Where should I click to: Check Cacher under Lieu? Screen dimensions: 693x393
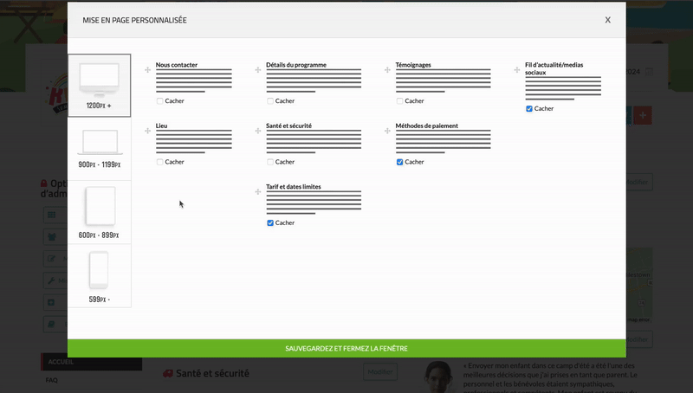[x=160, y=162]
